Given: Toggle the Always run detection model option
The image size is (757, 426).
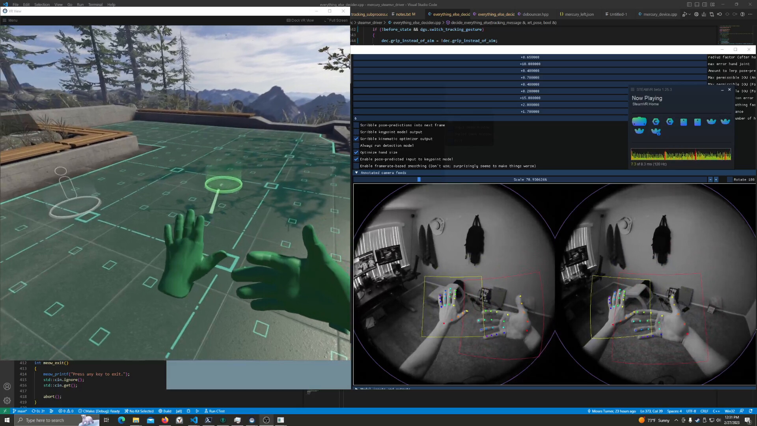Looking at the screenshot, I should pyautogui.click(x=356, y=146).
